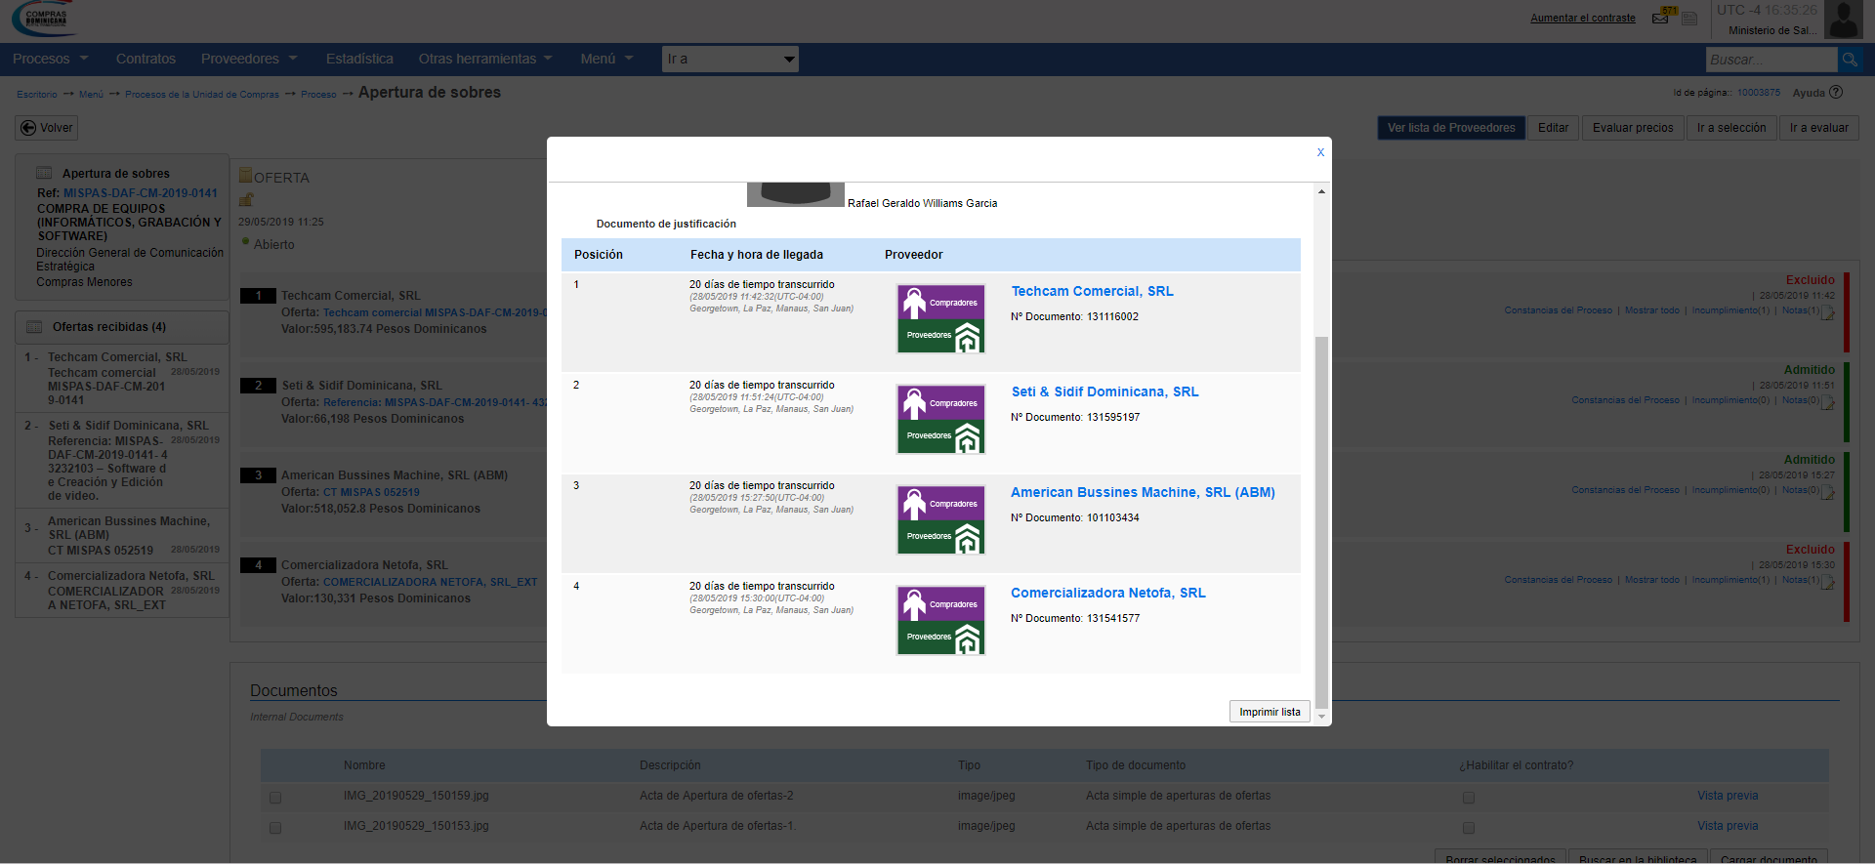
Task: Click Seti & Sidif Compradores Proveedores logo
Action: tap(941, 420)
